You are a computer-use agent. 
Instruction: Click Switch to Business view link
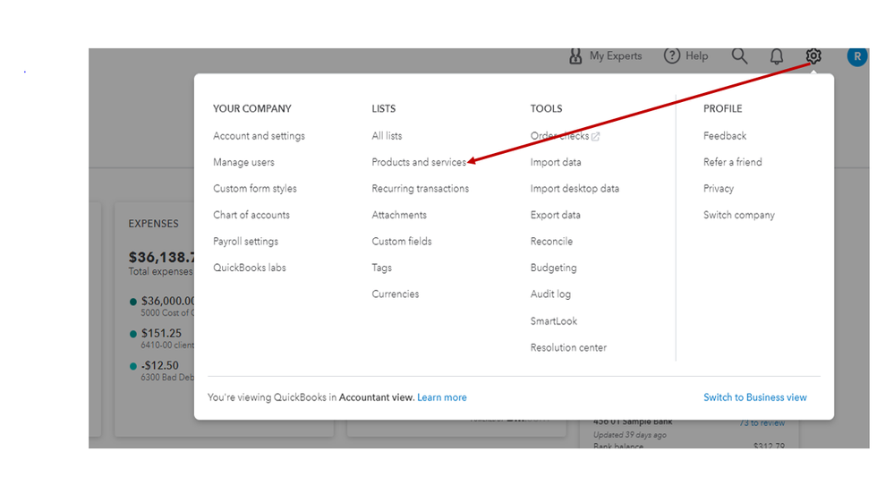(754, 397)
